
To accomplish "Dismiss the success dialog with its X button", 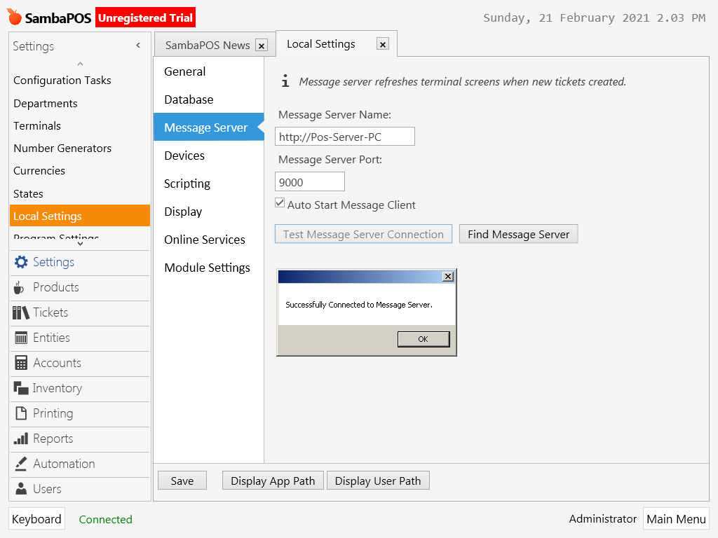I will pos(448,276).
